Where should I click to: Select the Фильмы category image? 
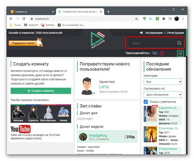[x=18, y=114]
